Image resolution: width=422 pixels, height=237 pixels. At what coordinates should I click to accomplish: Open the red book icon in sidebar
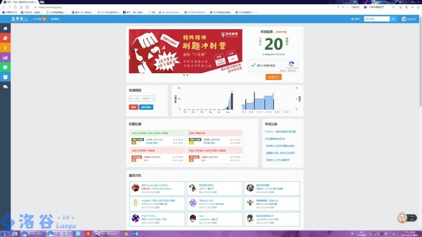pyautogui.click(x=5, y=38)
